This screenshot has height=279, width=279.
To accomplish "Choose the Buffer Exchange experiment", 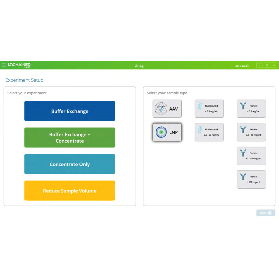I will click(x=70, y=111).
